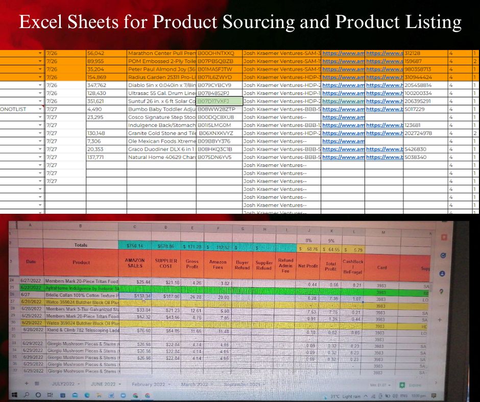Click supplier link in Natural Home 40629 row
This screenshot has height=402, width=480.
coord(385,157)
